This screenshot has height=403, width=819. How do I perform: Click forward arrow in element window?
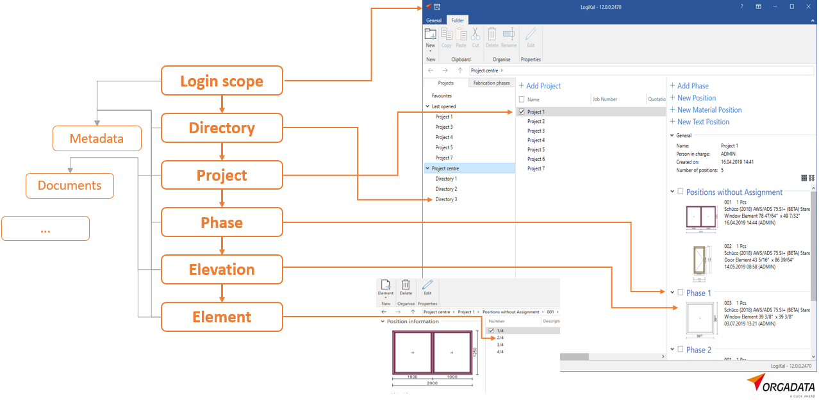pyautogui.click(x=398, y=312)
